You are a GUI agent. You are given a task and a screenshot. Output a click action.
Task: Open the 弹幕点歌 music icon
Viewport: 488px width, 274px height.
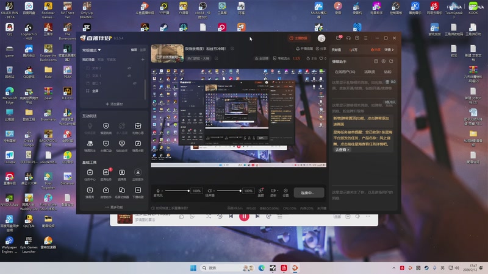coord(138,144)
